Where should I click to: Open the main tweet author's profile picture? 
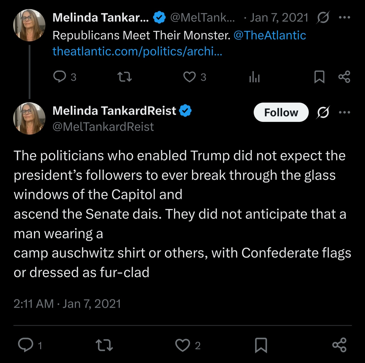point(29,118)
